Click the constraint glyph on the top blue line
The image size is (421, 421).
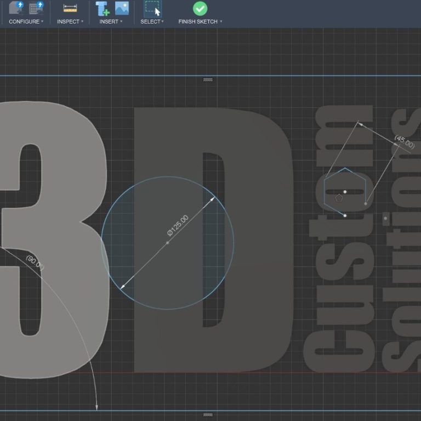[208, 80]
